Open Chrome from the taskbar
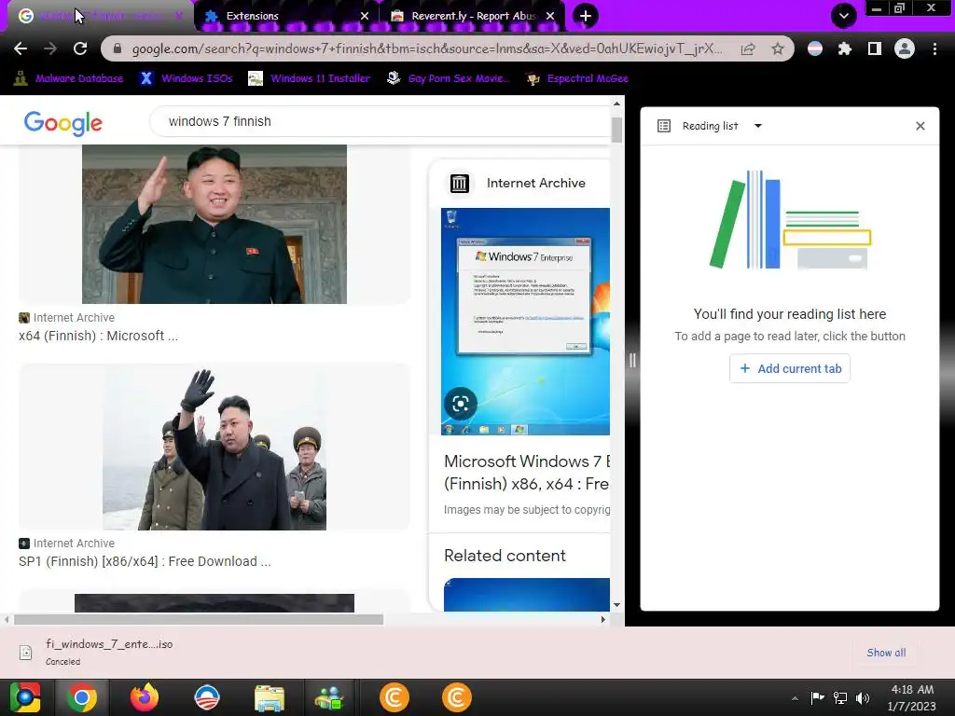 point(82,697)
